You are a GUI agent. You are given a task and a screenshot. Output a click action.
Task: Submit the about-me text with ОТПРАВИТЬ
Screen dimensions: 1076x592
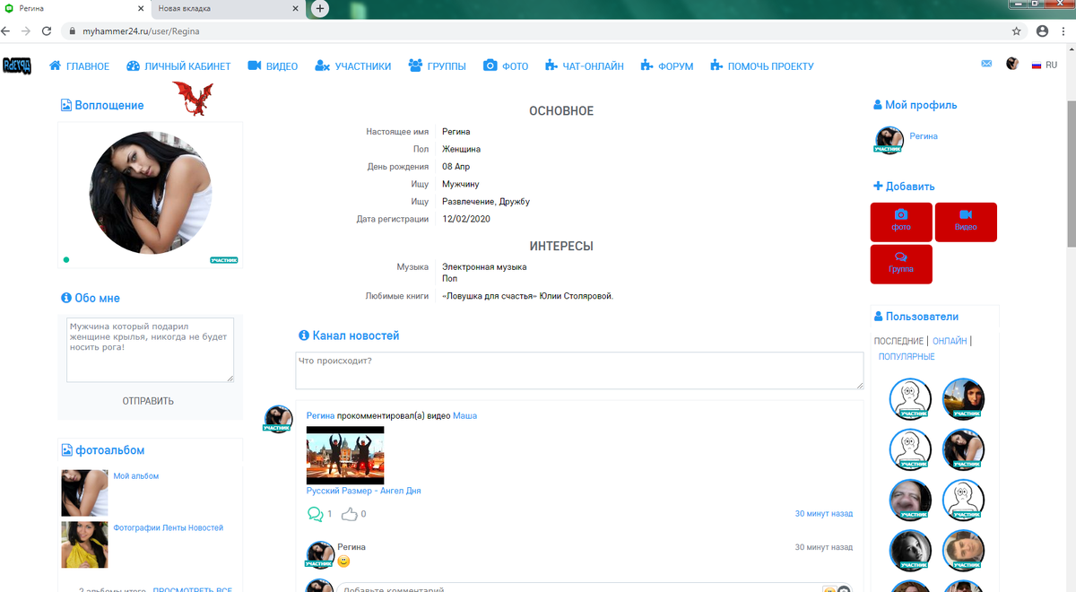148,401
